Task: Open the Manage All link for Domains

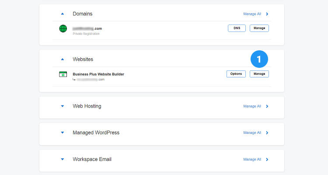Action: (x=252, y=14)
